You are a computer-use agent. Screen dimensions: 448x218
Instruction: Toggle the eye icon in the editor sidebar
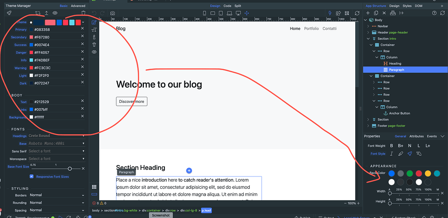click(x=94, y=52)
